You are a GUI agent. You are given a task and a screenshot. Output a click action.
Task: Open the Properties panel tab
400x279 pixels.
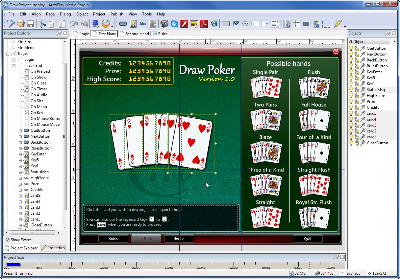pos(53,248)
